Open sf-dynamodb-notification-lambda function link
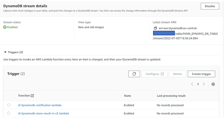Image resolution: width=224 pixels, height=119 pixels. (x=40, y=105)
